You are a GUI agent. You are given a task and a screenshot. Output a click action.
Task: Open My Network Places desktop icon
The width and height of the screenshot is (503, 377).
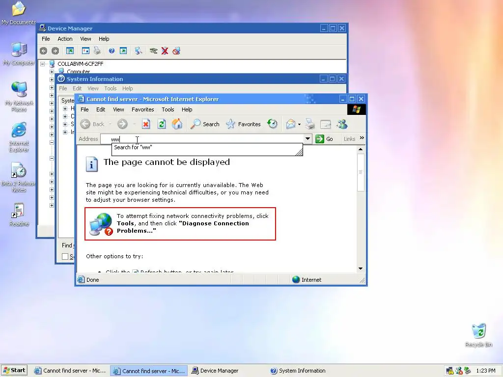pyautogui.click(x=19, y=96)
